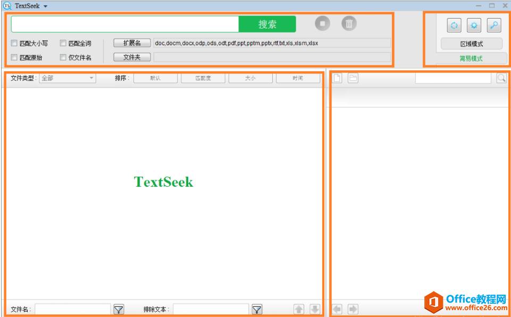Select the 简易模式 tab

pos(471,59)
